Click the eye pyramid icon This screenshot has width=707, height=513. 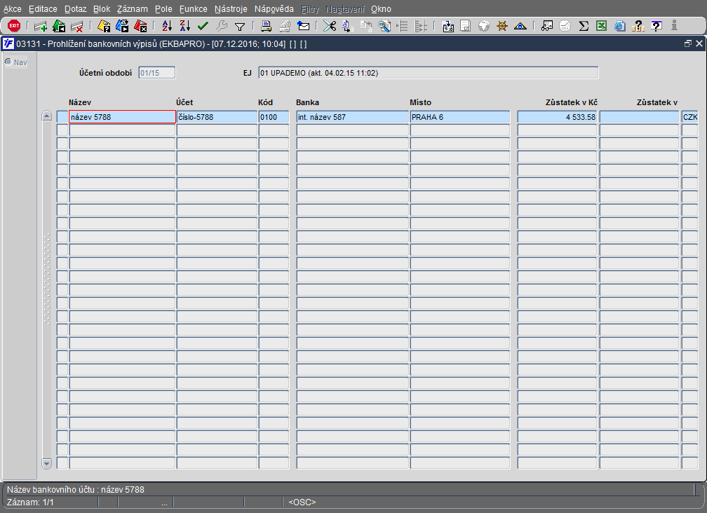point(520,26)
